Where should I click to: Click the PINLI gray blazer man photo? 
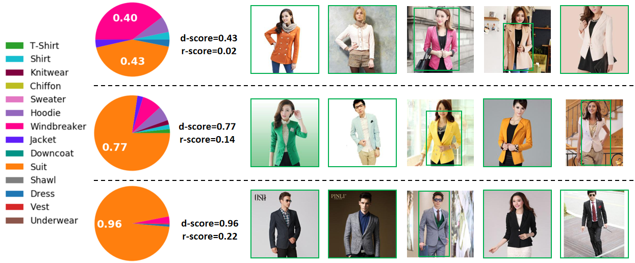coord(362,224)
